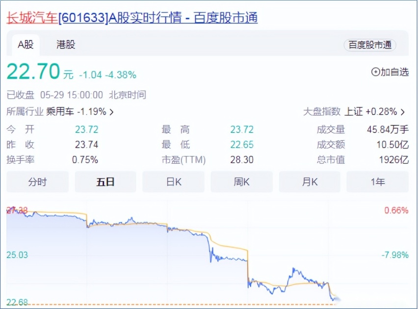418x309 pixels.
Task: Click the -7.98% chart axis label
Action: 395,255
